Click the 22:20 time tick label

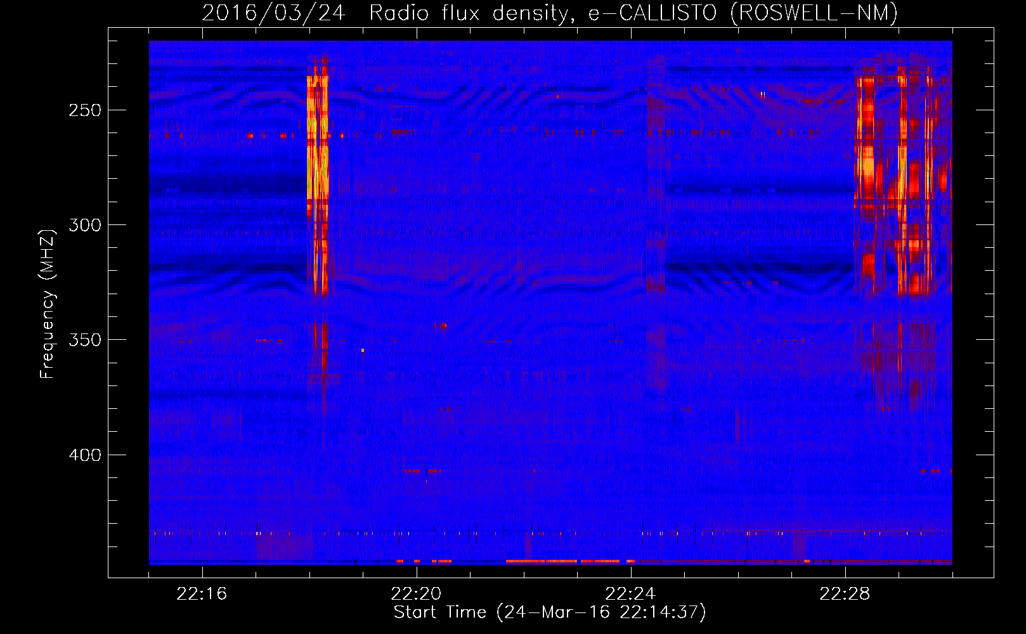(416, 594)
